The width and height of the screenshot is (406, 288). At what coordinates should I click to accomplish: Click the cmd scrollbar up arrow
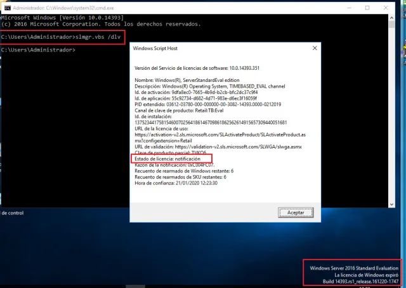391,18
